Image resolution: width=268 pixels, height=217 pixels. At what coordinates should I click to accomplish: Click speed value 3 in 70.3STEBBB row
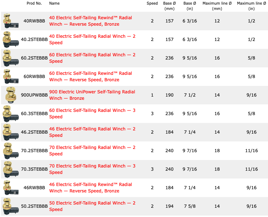pos(152,169)
